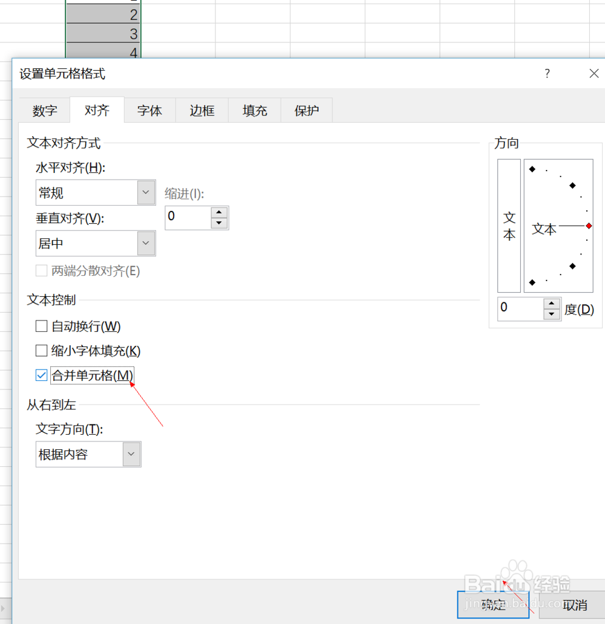Open the 边框 borders tab
The width and height of the screenshot is (605, 624).
[x=201, y=110]
